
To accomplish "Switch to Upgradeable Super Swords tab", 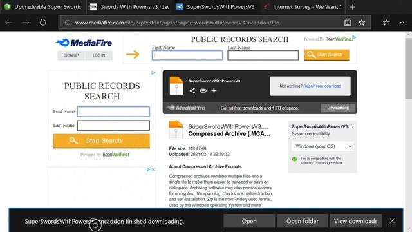I will [x=43, y=7].
